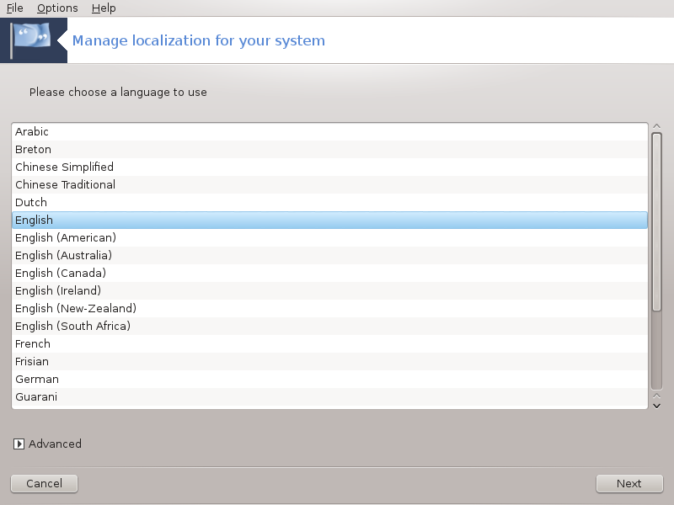674x505 pixels.
Task: Click the scrollbar down arrow at bottom
Action: (656, 406)
